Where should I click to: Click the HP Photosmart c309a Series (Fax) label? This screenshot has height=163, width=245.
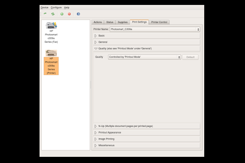(51, 37)
